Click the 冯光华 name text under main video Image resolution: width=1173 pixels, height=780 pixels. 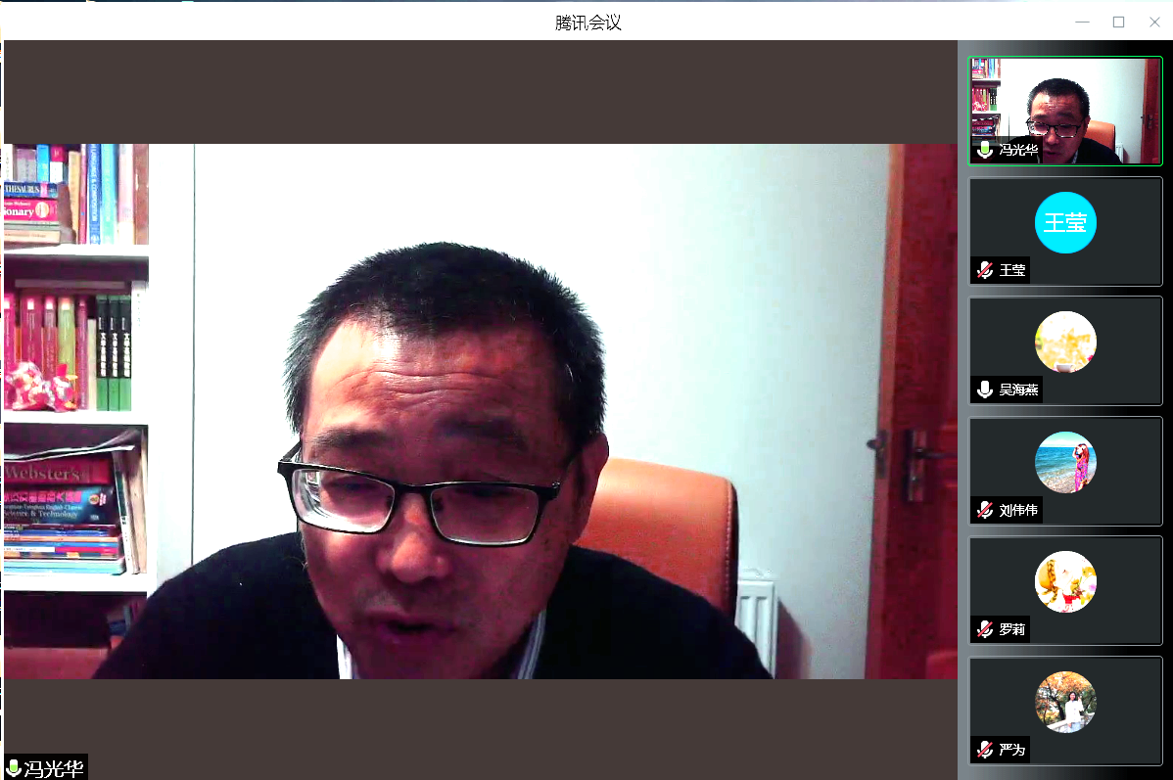(x=54, y=767)
